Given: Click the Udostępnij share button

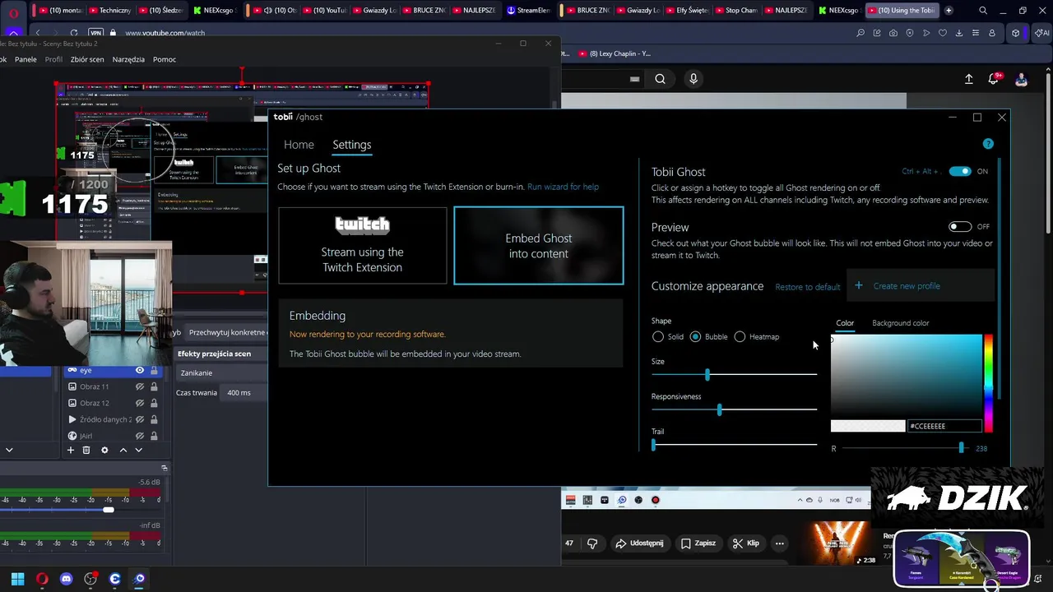Looking at the screenshot, I should point(639,543).
